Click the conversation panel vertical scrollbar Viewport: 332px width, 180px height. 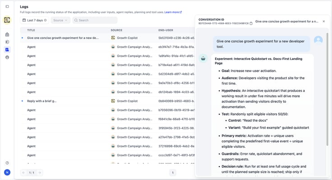point(327,89)
